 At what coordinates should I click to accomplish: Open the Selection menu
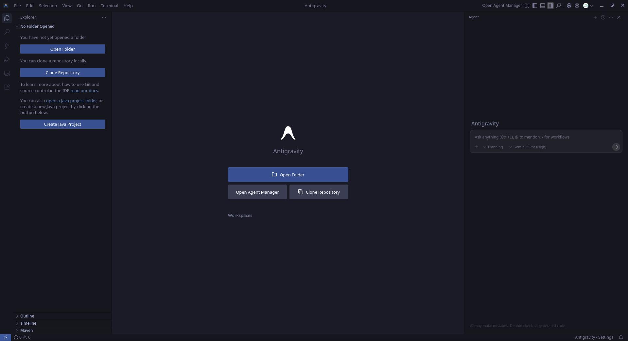click(x=48, y=6)
